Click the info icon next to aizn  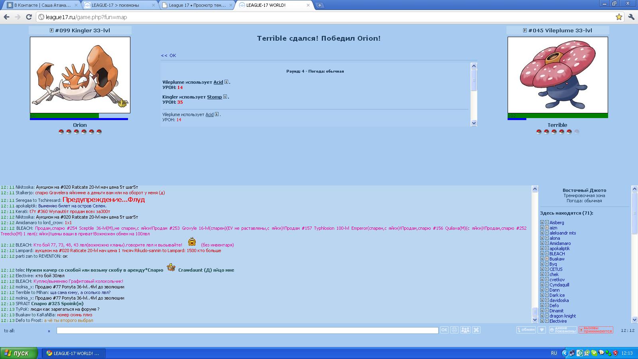[542, 228]
